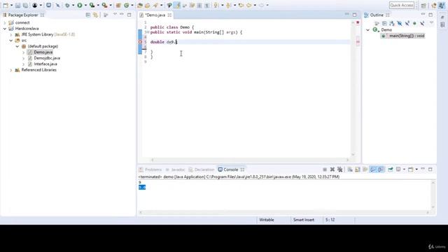Select Demo.java in Package Explorer
Viewport: 448px width, 252px height.
(x=43, y=52)
